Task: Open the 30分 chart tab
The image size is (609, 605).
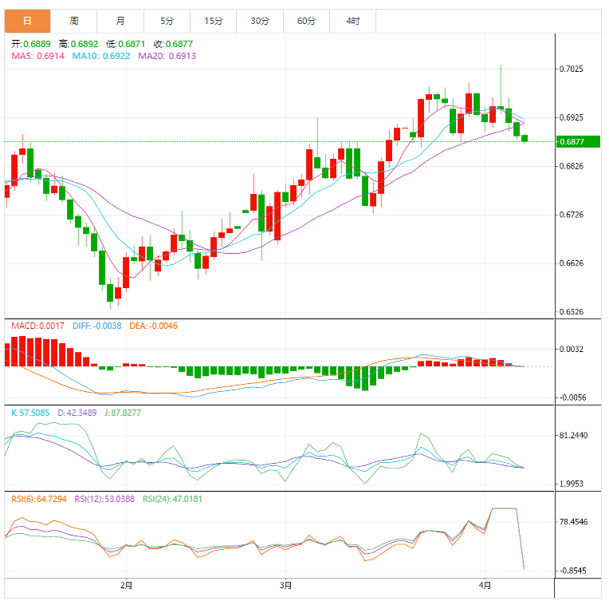Action: (260, 21)
